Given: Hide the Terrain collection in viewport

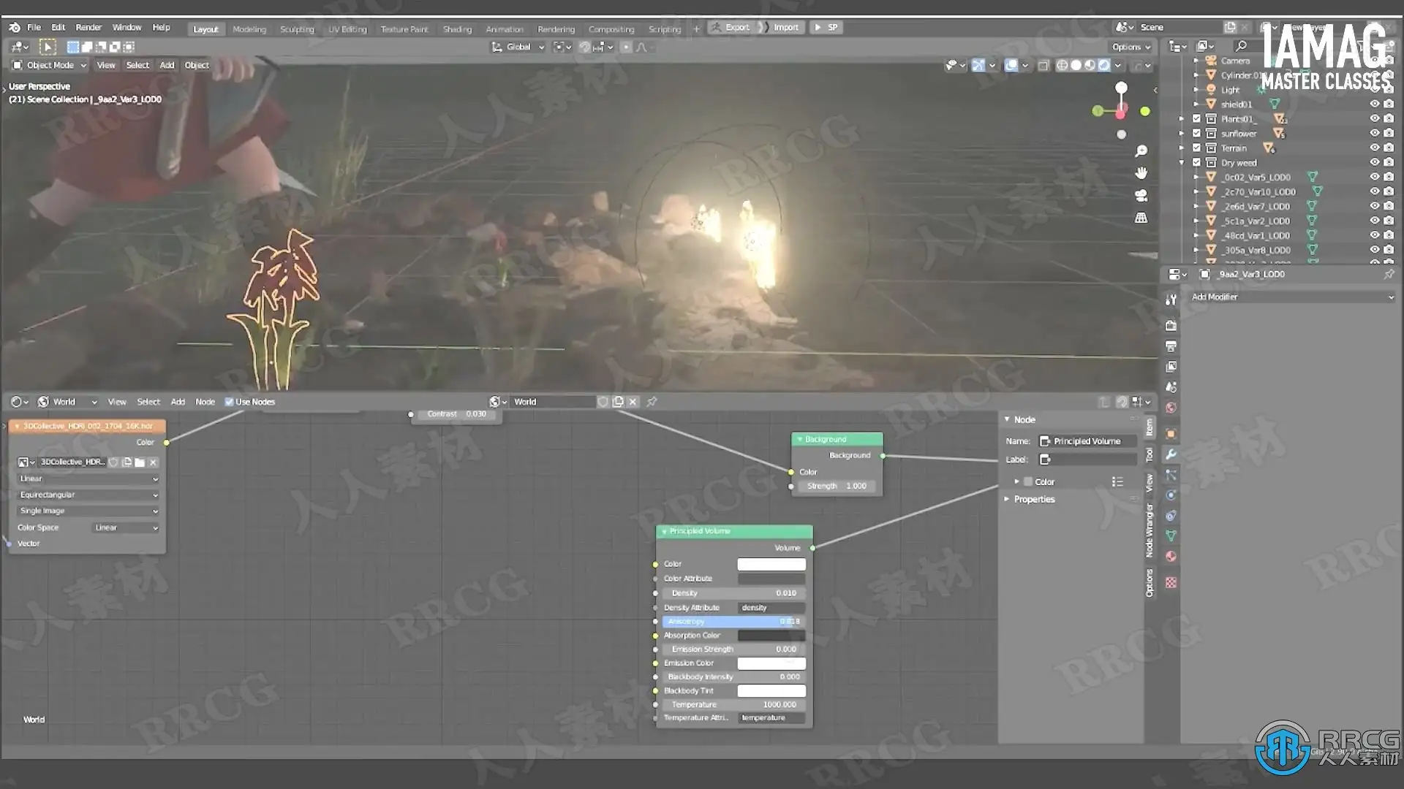Looking at the screenshot, I should pos(1374,148).
